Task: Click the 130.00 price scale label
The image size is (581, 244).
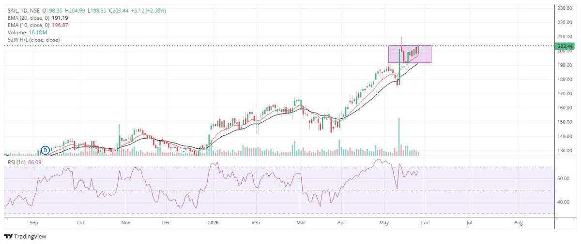Action: 565,151
